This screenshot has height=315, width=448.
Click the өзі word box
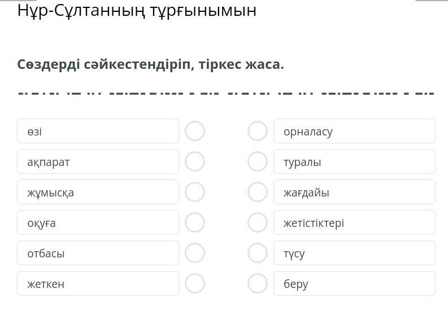(x=98, y=131)
